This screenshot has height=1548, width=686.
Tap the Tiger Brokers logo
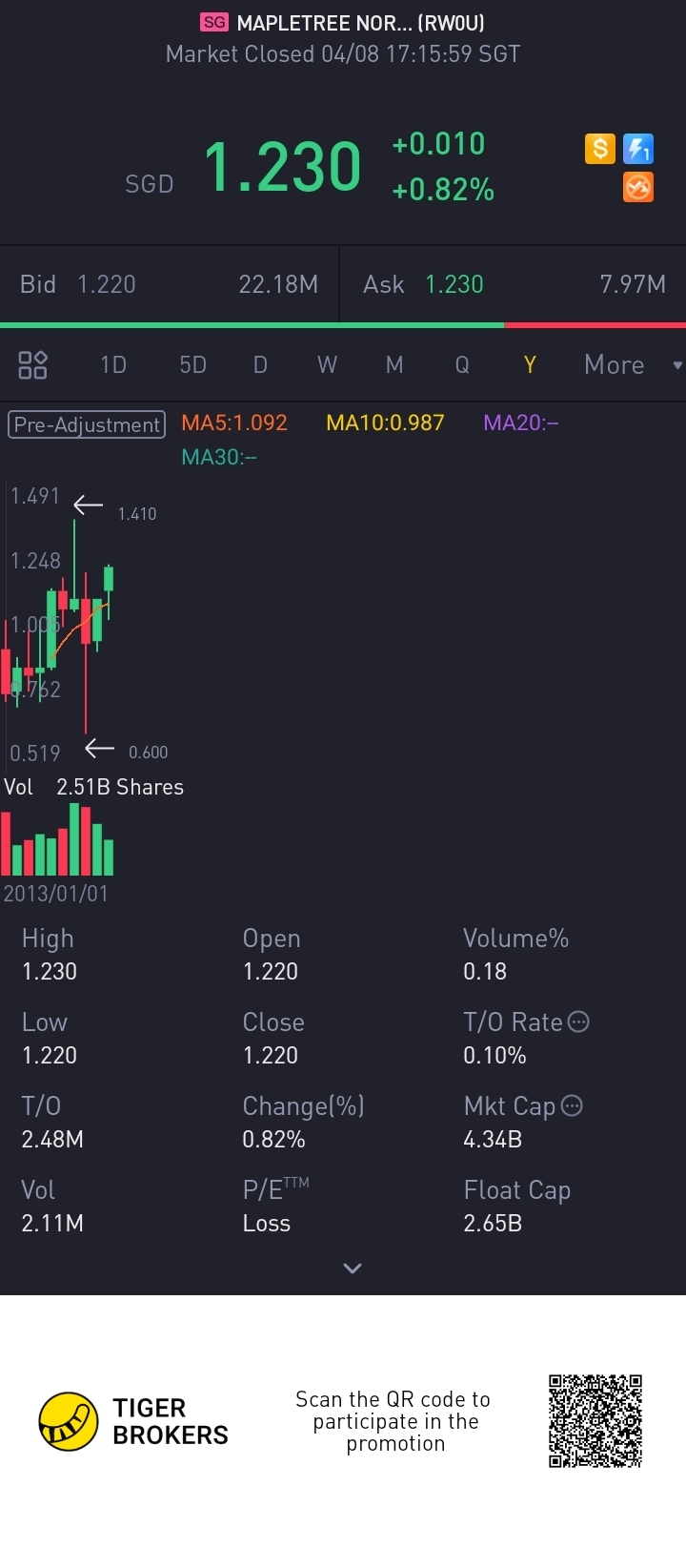133,1421
